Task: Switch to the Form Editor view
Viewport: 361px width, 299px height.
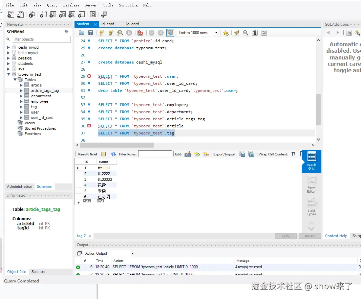Action: (312, 184)
